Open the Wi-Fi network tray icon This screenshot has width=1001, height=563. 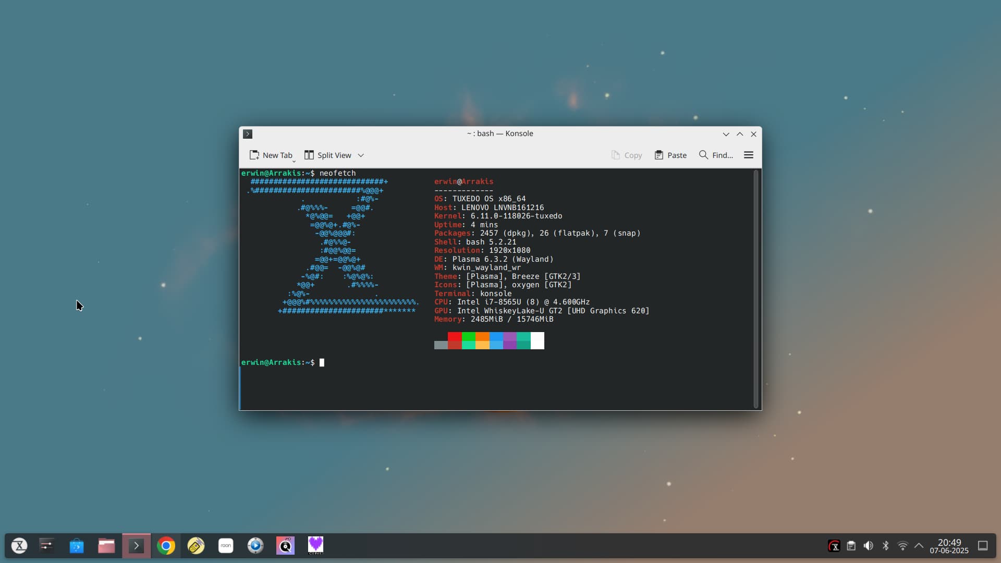point(902,546)
